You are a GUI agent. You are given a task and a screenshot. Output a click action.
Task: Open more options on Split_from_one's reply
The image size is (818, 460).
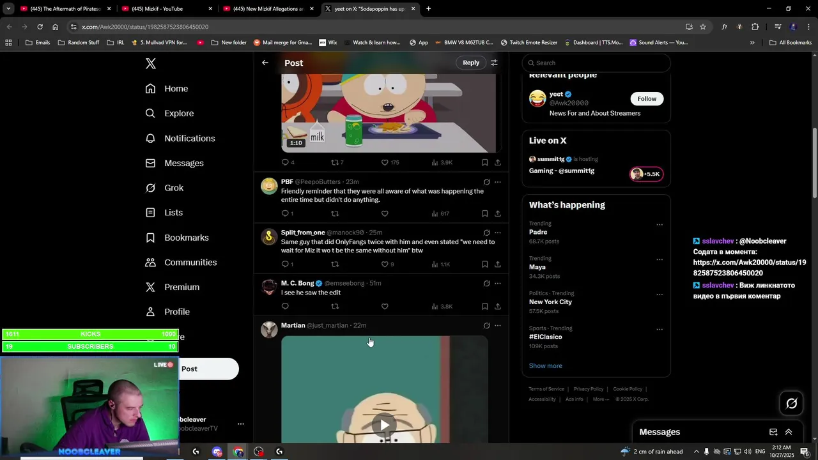(498, 233)
